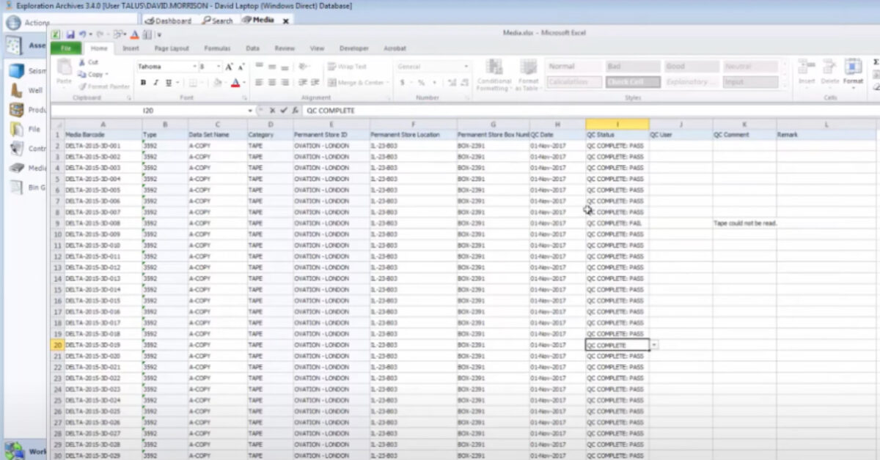Apply the Normal cell style
Viewport: 880px width, 460px height.
(x=574, y=65)
